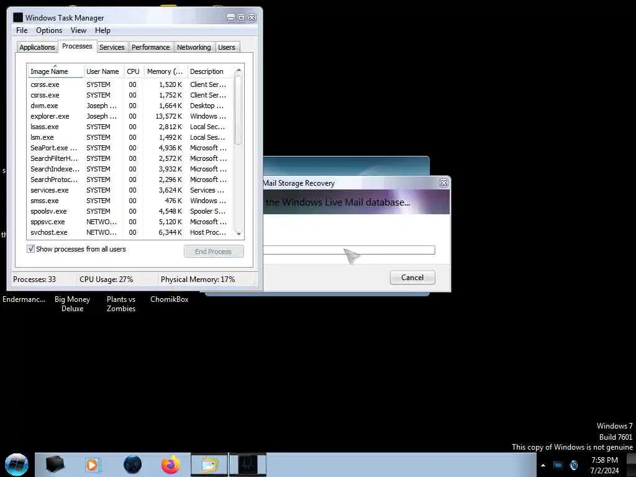636x477 pixels.
Task: Select the spoolsv.exe process
Action: pyautogui.click(x=130, y=211)
